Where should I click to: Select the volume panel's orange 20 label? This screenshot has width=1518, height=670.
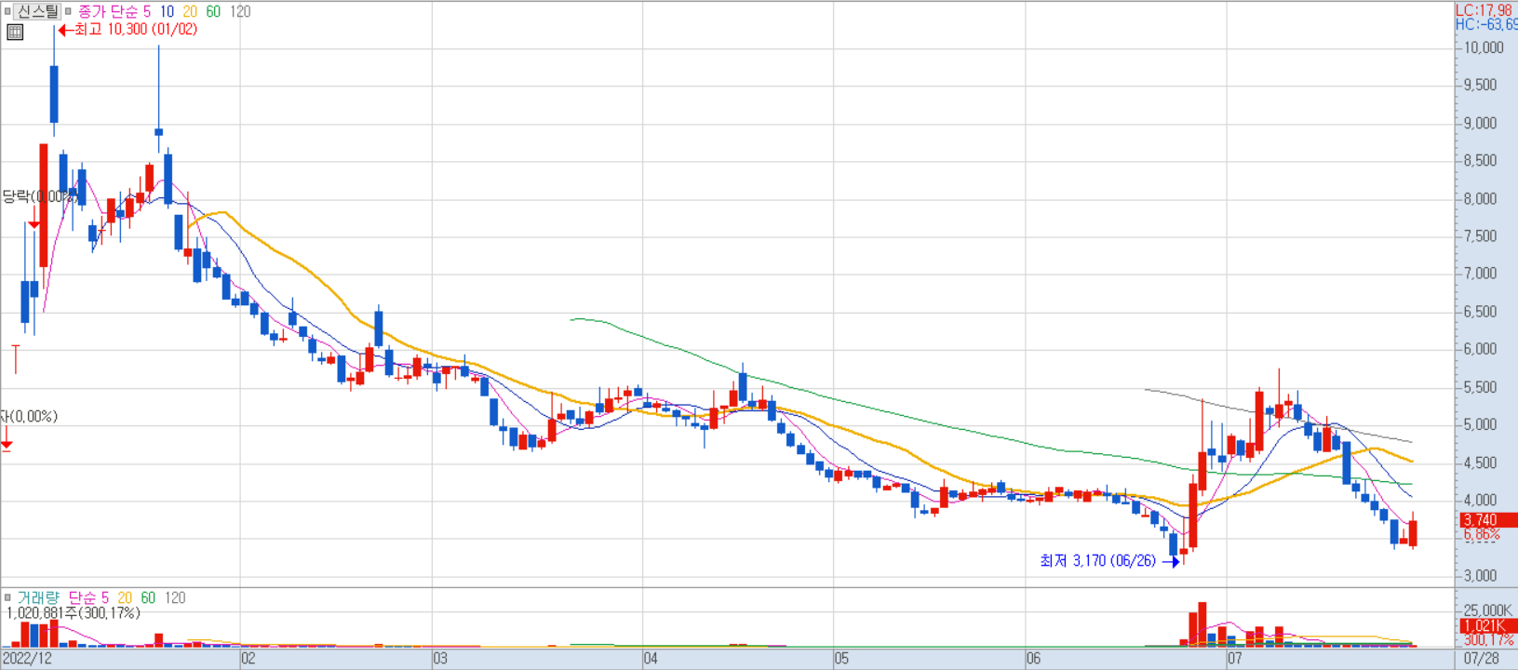[x=125, y=597]
